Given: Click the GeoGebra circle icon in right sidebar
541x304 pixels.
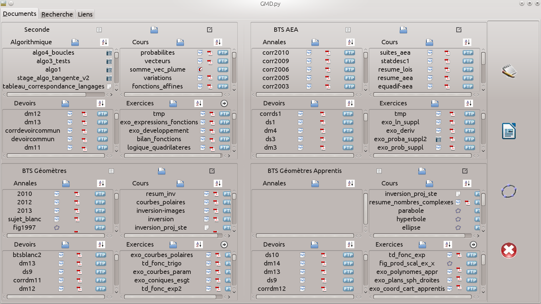Looking at the screenshot, I should coord(509,191).
